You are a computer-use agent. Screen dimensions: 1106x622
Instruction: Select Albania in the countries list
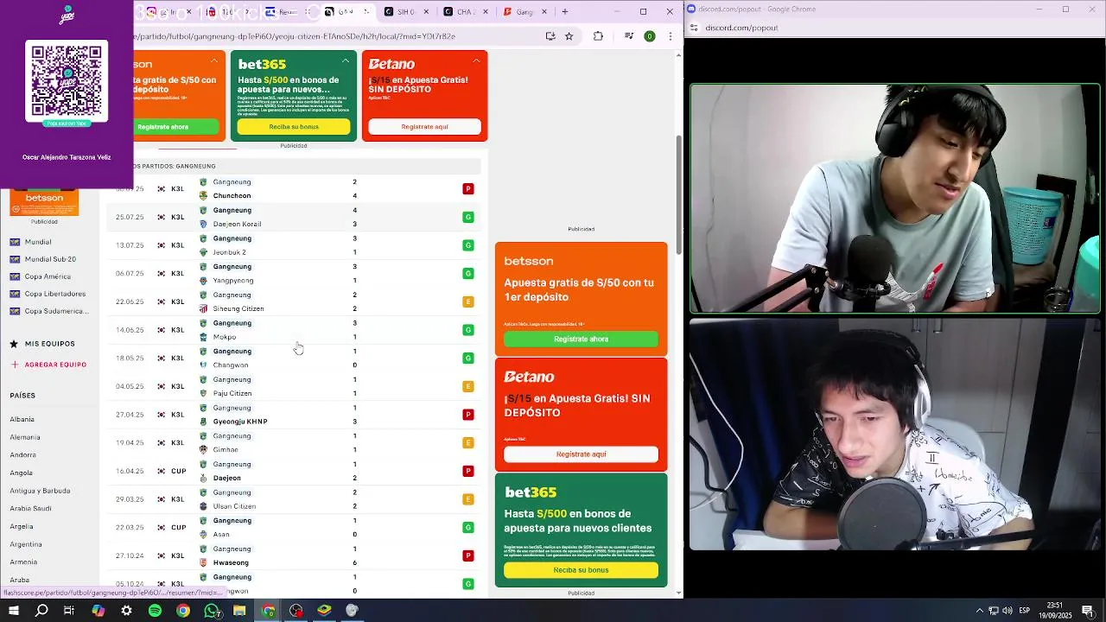click(x=22, y=419)
